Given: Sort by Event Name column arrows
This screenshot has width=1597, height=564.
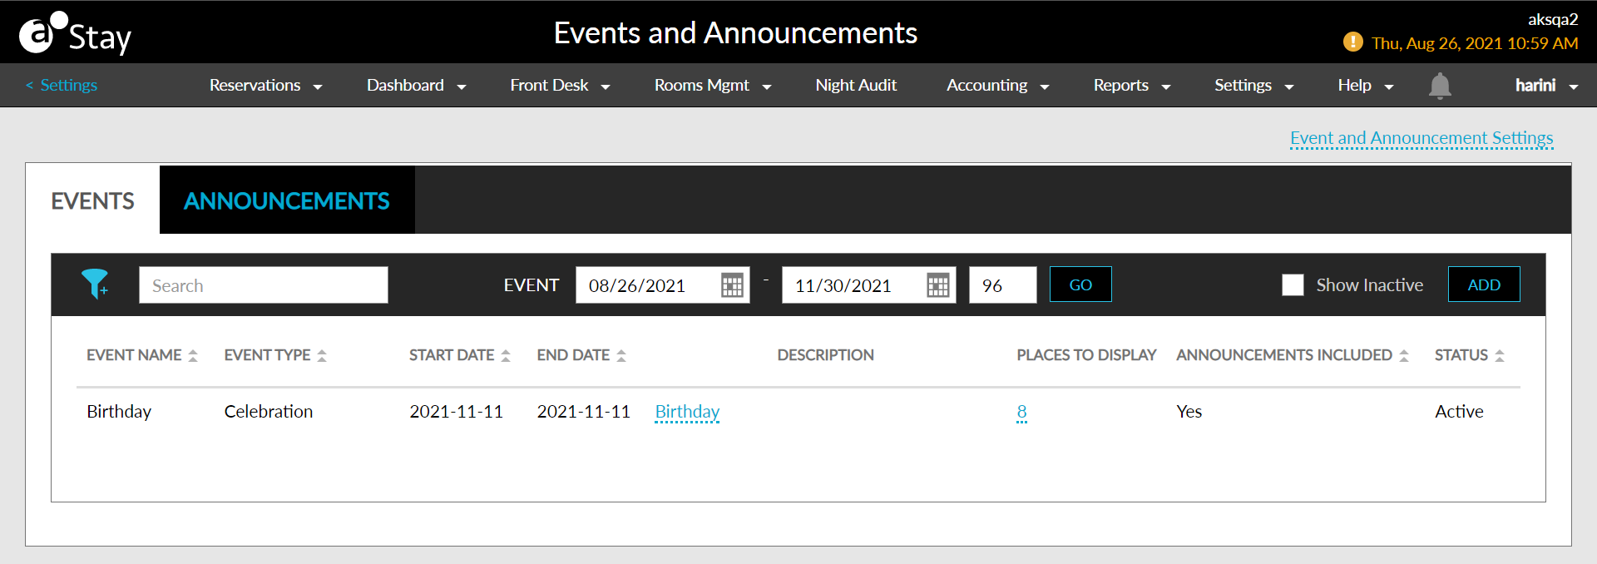Looking at the screenshot, I should (x=193, y=355).
